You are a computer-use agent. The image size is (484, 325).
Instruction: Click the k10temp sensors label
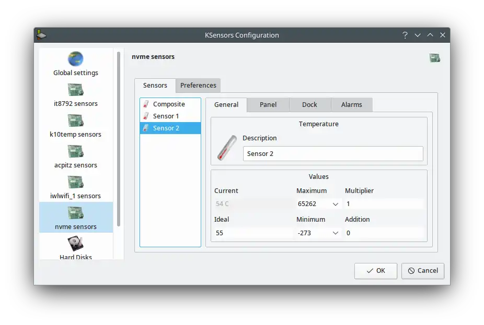click(76, 134)
